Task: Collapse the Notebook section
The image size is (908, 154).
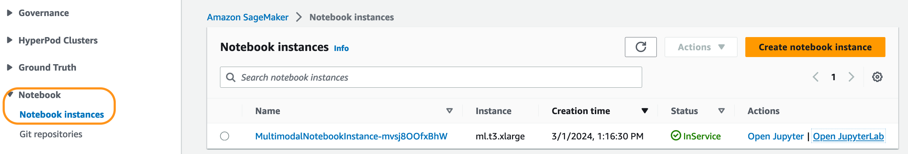Action: [10, 94]
